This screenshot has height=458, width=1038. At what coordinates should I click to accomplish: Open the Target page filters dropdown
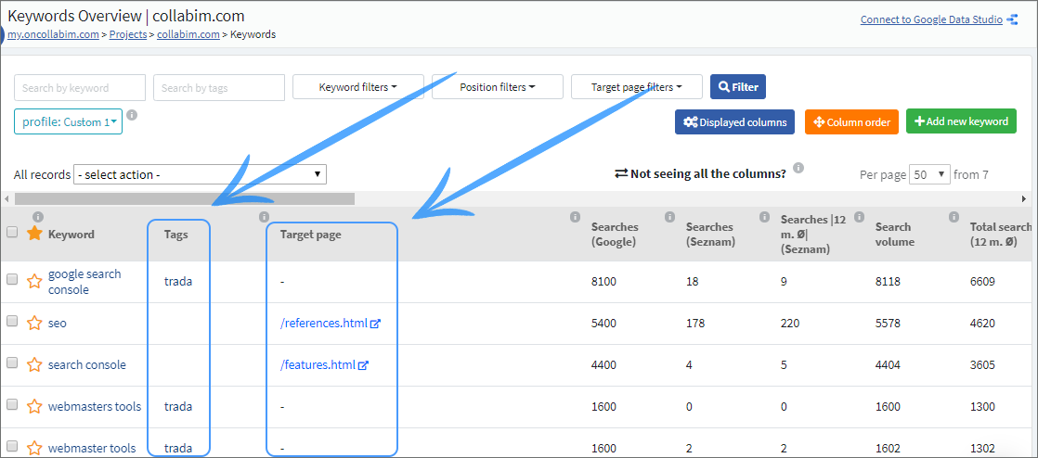coord(636,86)
